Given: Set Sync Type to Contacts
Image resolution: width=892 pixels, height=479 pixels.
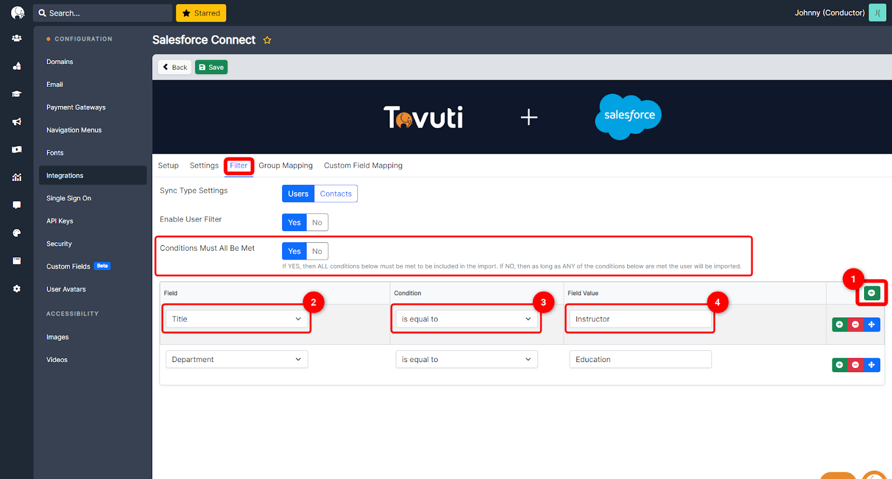Looking at the screenshot, I should [336, 194].
